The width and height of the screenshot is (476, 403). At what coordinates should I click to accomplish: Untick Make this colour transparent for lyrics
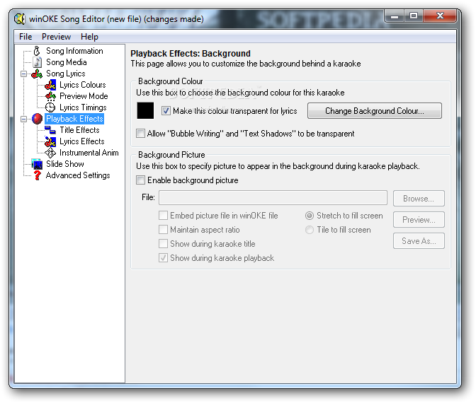click(166, 111)
